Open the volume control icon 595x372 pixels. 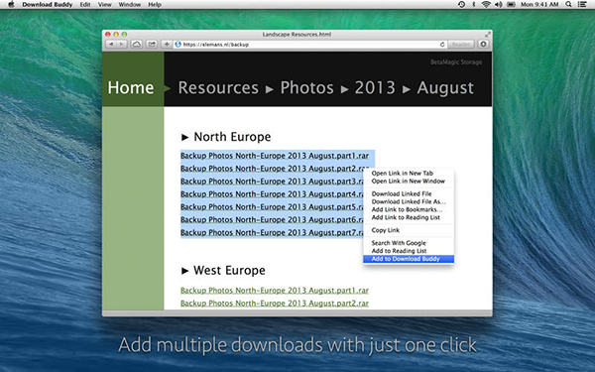point(498,5)
